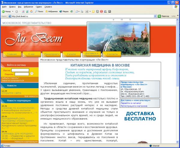The width and height of the screenshot is (180, 148).
Task: Expand the Links toolbar chevron
Action: coord(178,16)
